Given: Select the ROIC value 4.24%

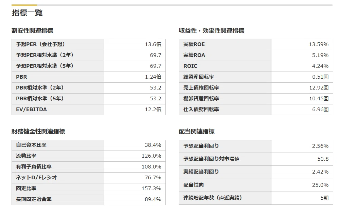Looking at the screenshot, I should (320, 66).
